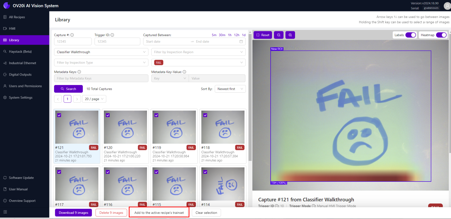
Task: Disable the Heatmap toggle
Action: coord(441,35)
